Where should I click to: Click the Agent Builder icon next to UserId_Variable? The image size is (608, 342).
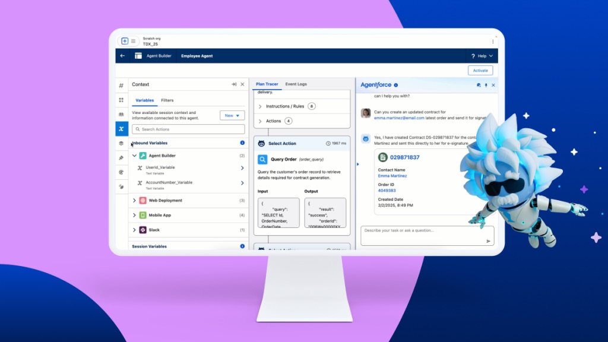point(143,156)
